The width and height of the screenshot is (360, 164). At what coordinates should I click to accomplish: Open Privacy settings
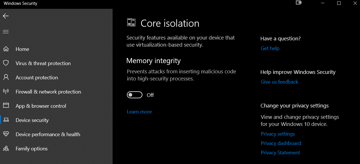[277, 134]
